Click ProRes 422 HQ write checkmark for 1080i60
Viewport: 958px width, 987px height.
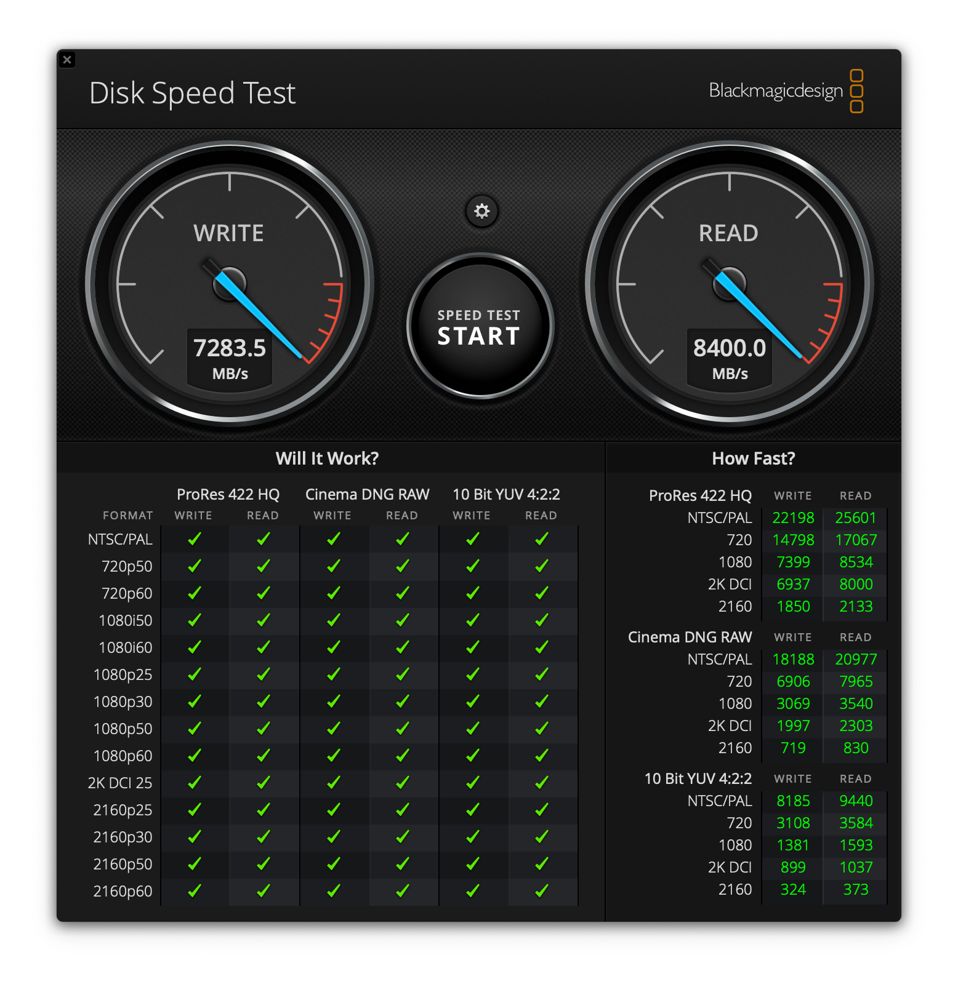[x=195, y=647]
